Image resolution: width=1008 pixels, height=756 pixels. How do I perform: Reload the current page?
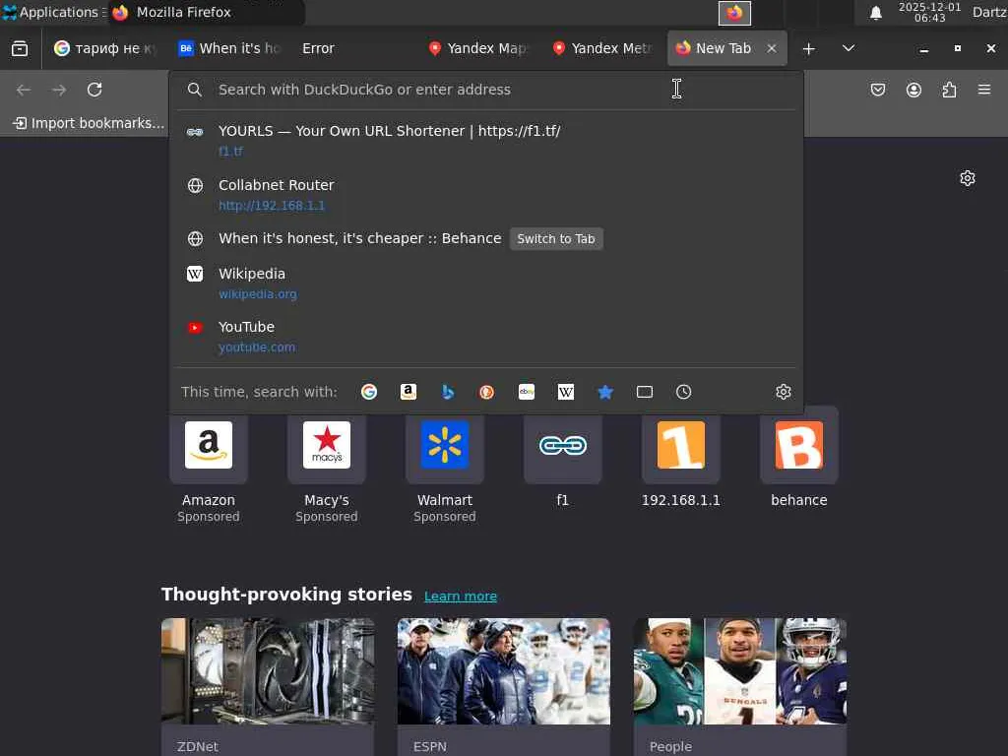pyautogui.click(x=94, y=90)
